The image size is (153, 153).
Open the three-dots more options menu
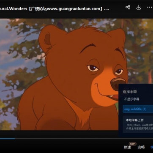149,7
